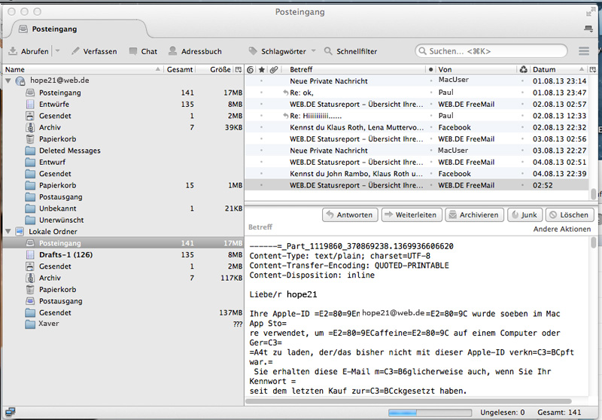Open the Schlagwörter dropdown arrow
Image resolution: width=602 pixels, height=420 pixels.
click(314, 51)
